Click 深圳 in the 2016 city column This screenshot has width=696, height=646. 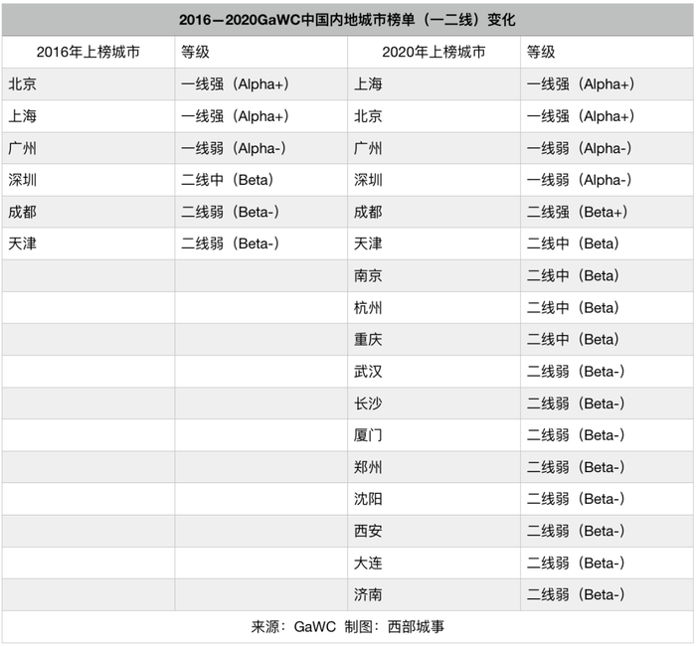coord(22,180)
